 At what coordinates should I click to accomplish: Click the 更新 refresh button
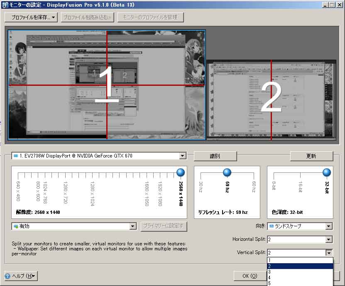click(311, 156)
